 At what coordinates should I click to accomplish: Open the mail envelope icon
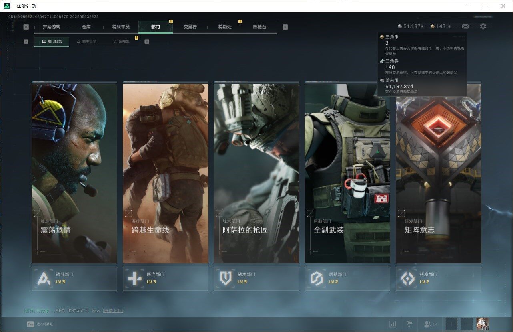click(x=465, y=26)
